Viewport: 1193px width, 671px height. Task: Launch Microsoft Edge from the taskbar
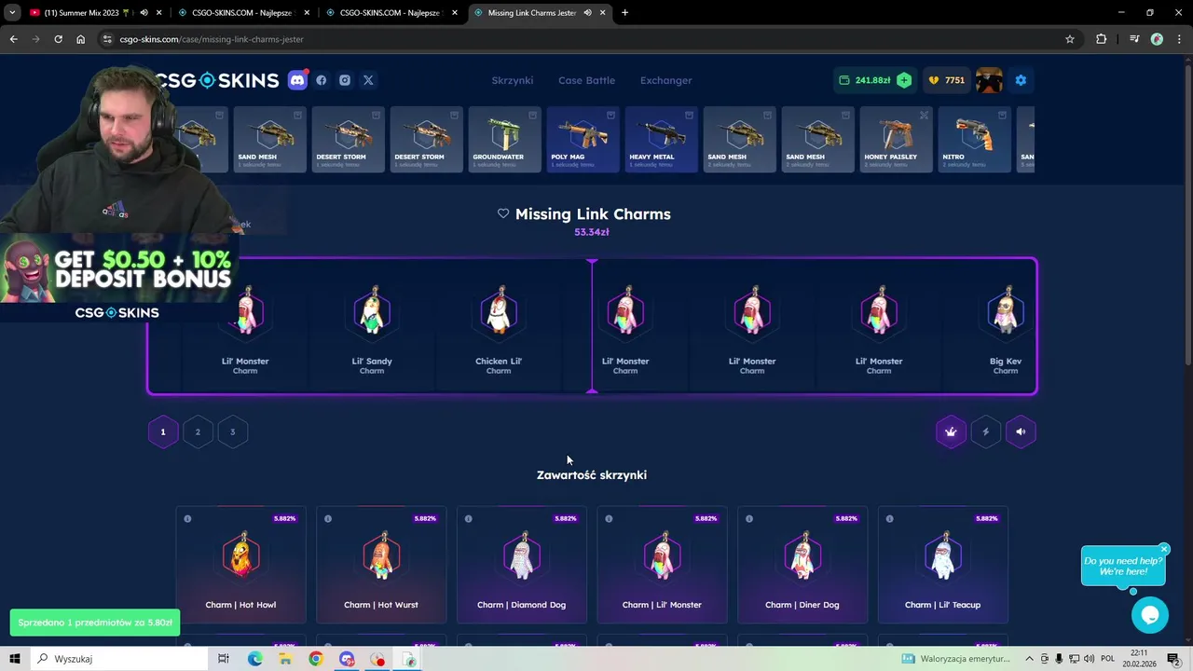pyautogui.click(x=254, y=659)
